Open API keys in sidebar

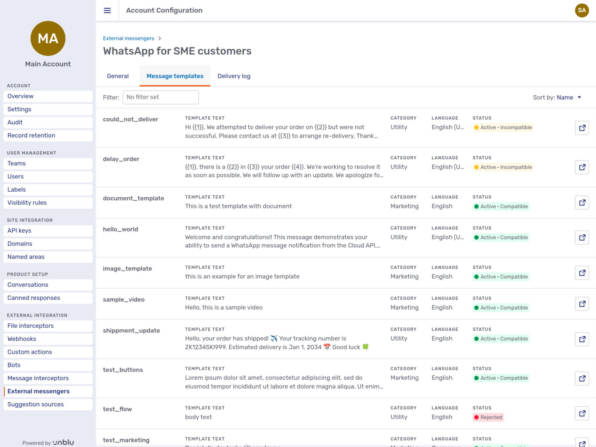(x=19, y=230)
